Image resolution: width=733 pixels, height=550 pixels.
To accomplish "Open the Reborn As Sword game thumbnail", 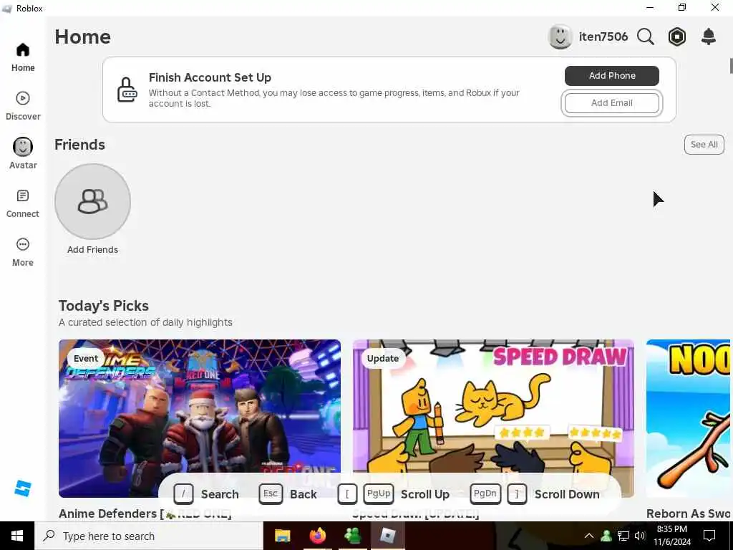I will click(x=688, y=418).
